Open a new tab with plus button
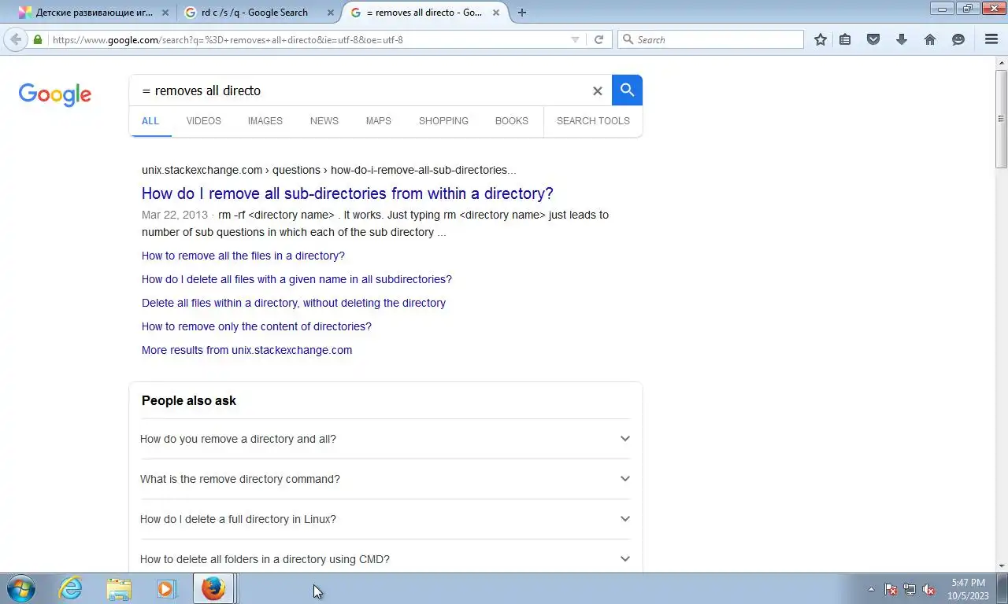 pos(521,13)
